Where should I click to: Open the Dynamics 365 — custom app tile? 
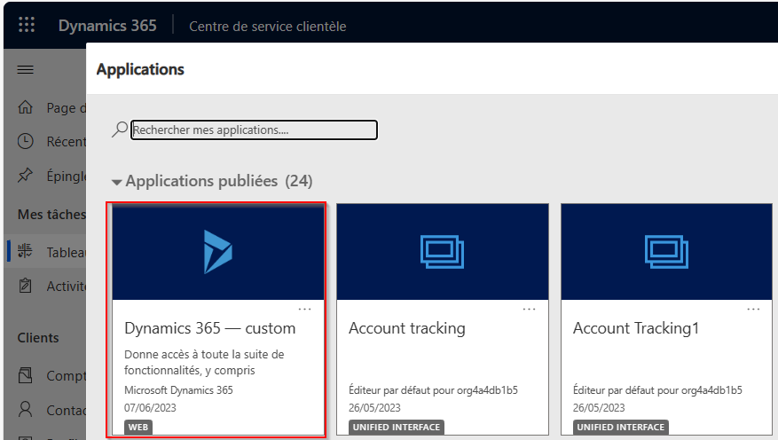click(218, 319)
